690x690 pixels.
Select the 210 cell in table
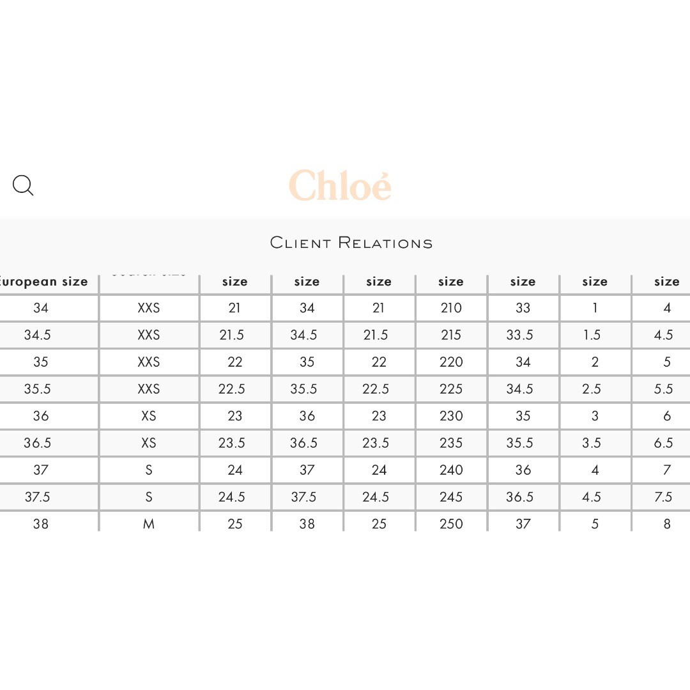(x=451, y=308)
